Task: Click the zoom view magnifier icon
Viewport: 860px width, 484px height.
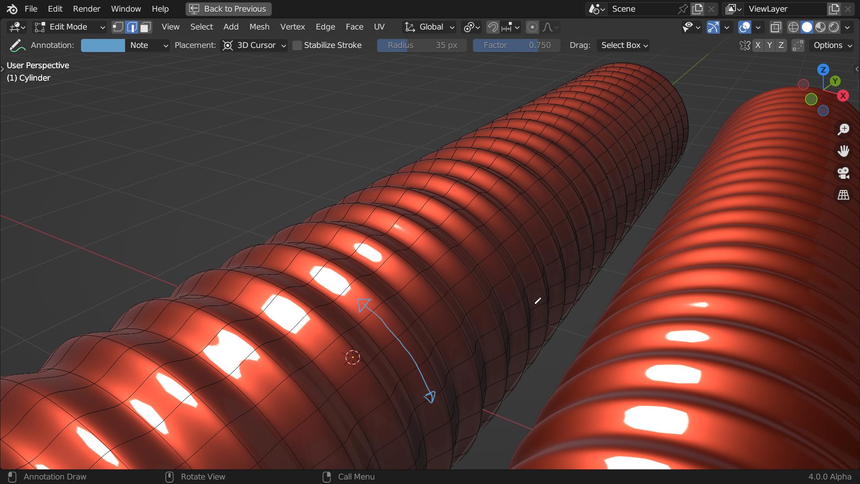Action: 843,130
